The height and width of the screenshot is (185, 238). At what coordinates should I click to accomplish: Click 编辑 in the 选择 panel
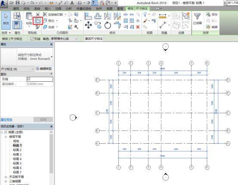tap(212, 27)
